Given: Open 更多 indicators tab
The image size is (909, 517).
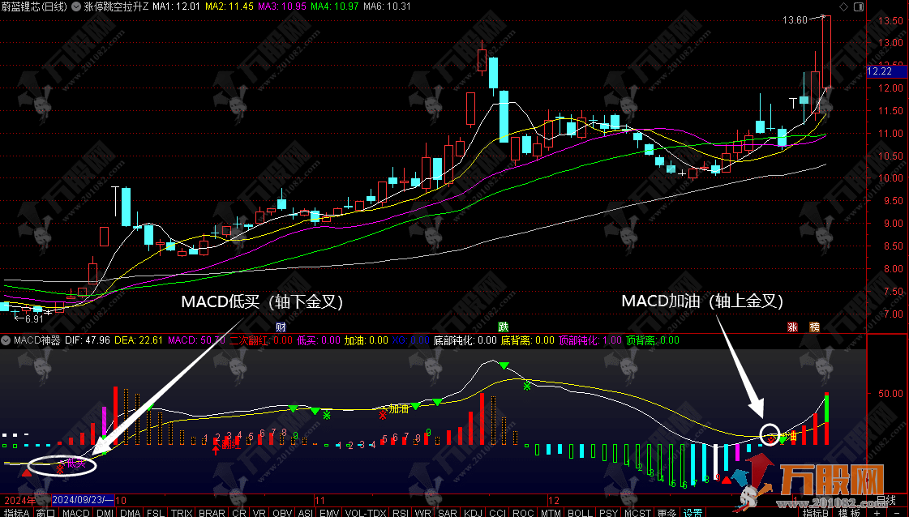Looking at the screenshot, I should [667, 512].
